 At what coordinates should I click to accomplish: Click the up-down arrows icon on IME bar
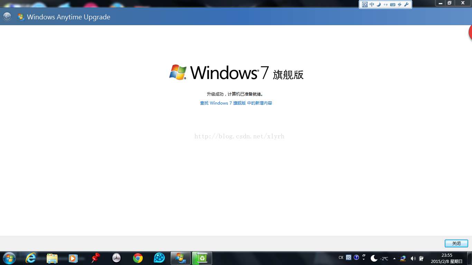399,4
